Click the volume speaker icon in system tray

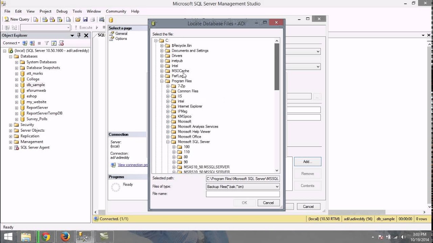[x=403, y=237]
